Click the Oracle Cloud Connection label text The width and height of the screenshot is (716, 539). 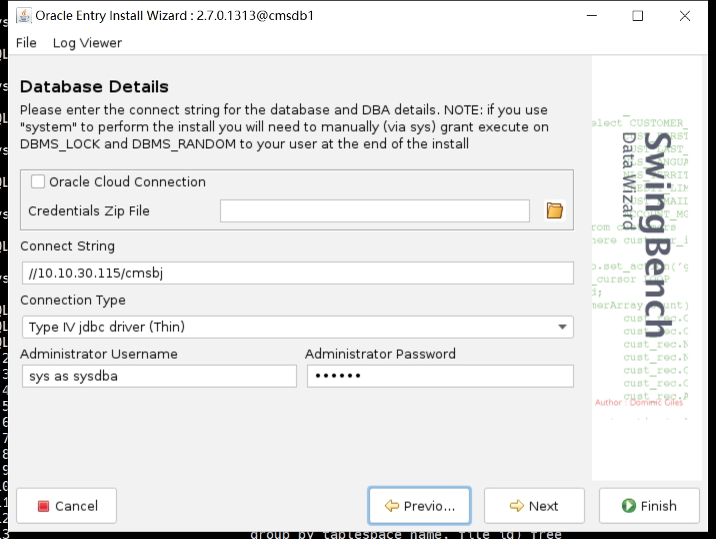(x=127, y=181)
